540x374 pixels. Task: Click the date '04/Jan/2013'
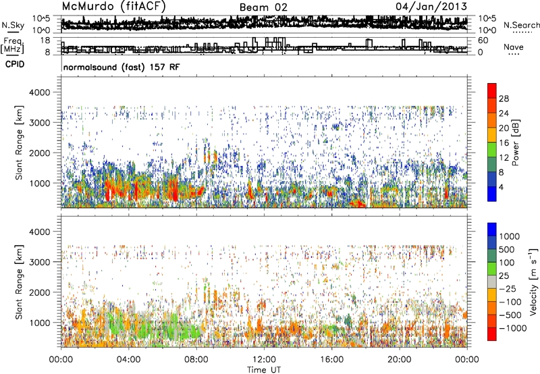(x=431, y=6)
